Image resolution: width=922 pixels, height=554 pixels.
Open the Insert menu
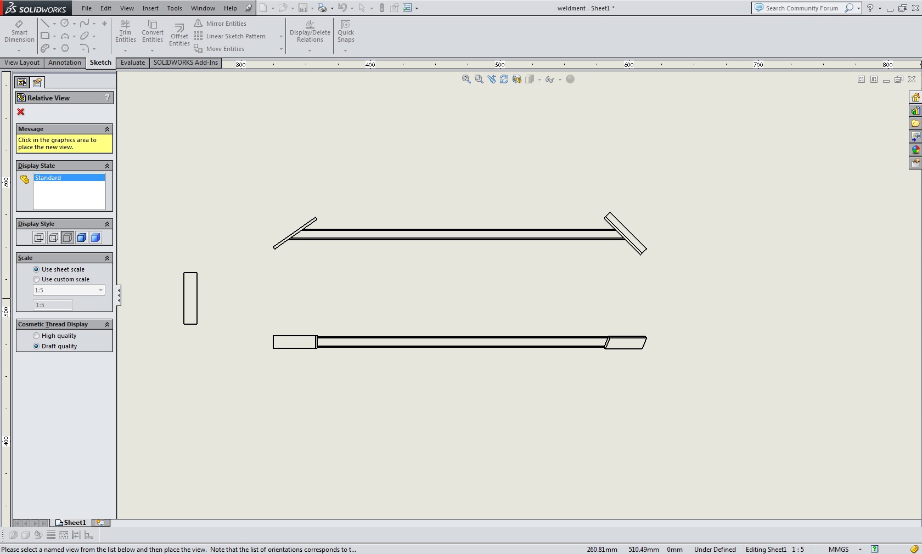pos(150,8)
